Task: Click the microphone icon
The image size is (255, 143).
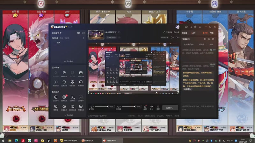Action: click(91, 107)
